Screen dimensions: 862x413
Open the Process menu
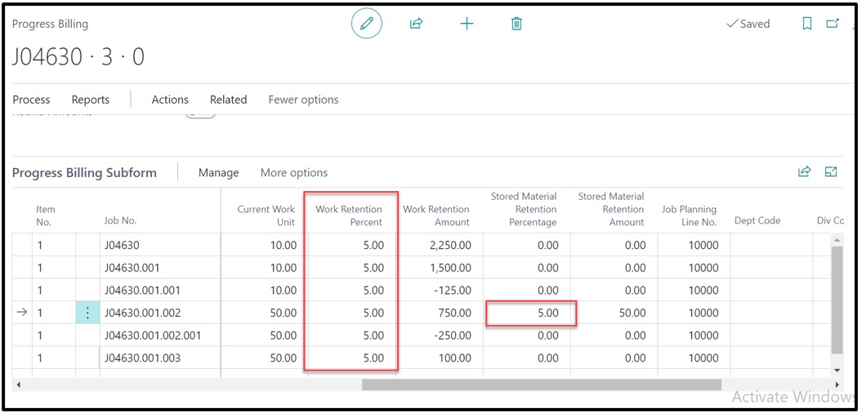tap(32, 100)
